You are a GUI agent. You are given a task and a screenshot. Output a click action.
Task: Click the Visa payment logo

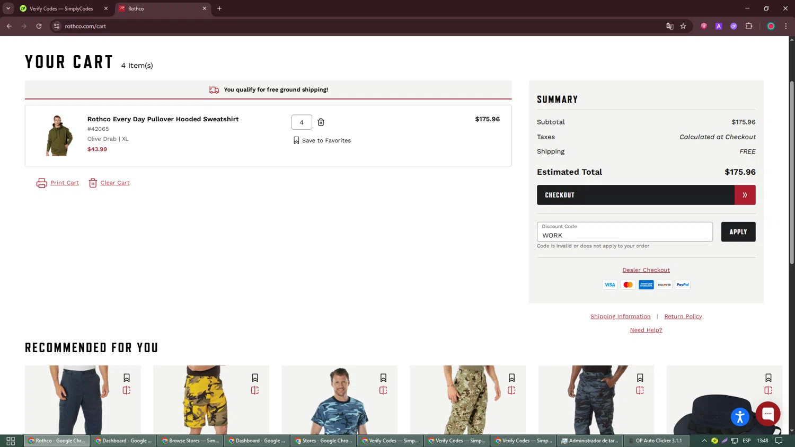(x=609, y=285)
